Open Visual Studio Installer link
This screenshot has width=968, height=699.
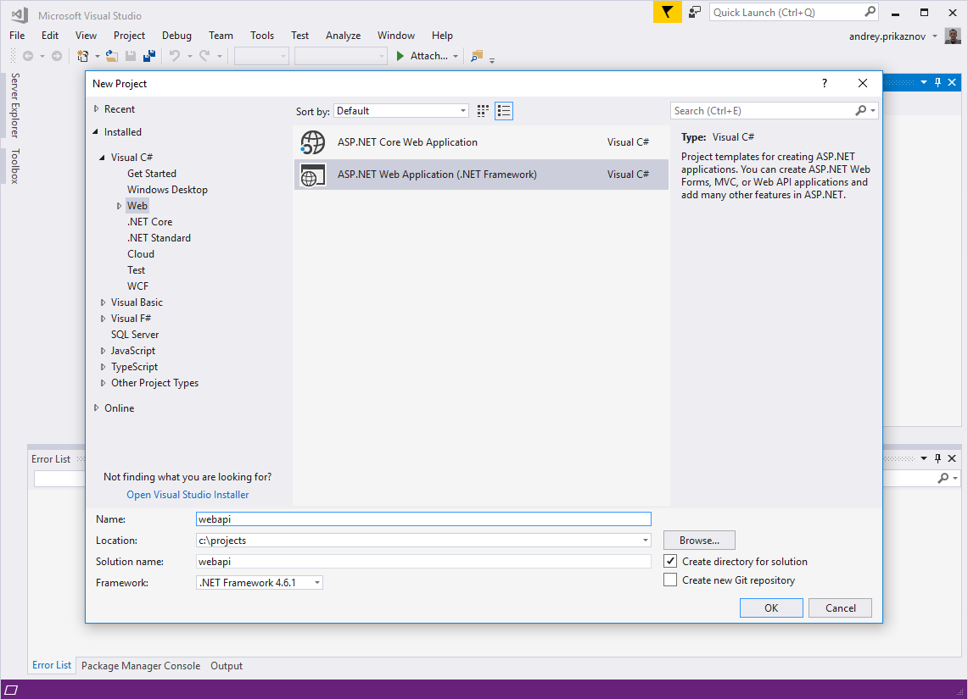coord(187,494)
